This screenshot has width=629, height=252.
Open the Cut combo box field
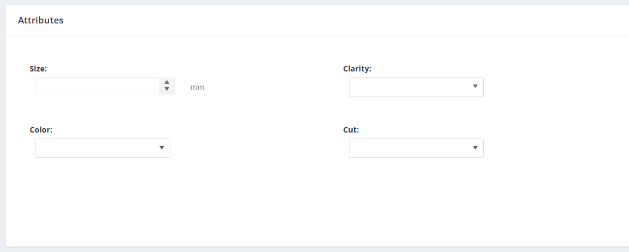click(410, 148)
